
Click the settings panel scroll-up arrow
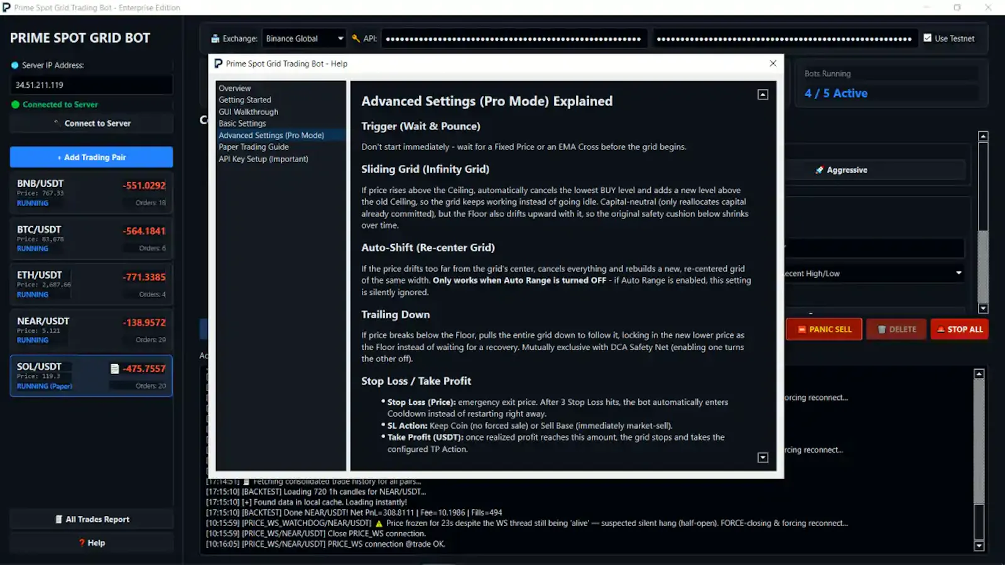tap(984, 136)
